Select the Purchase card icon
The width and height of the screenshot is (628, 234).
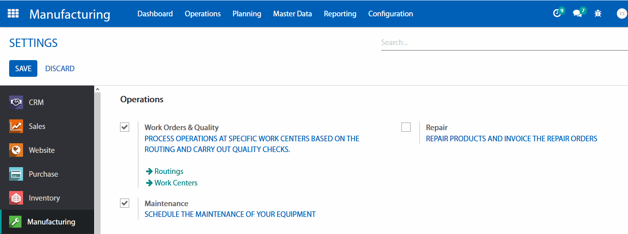tap(16, 174)
